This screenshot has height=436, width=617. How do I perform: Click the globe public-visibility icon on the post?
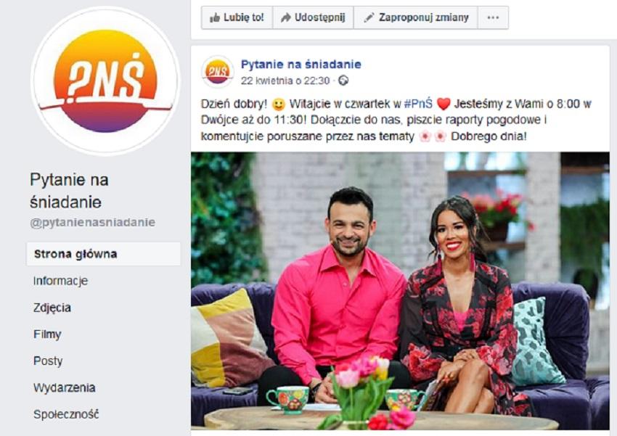(343, 81)
